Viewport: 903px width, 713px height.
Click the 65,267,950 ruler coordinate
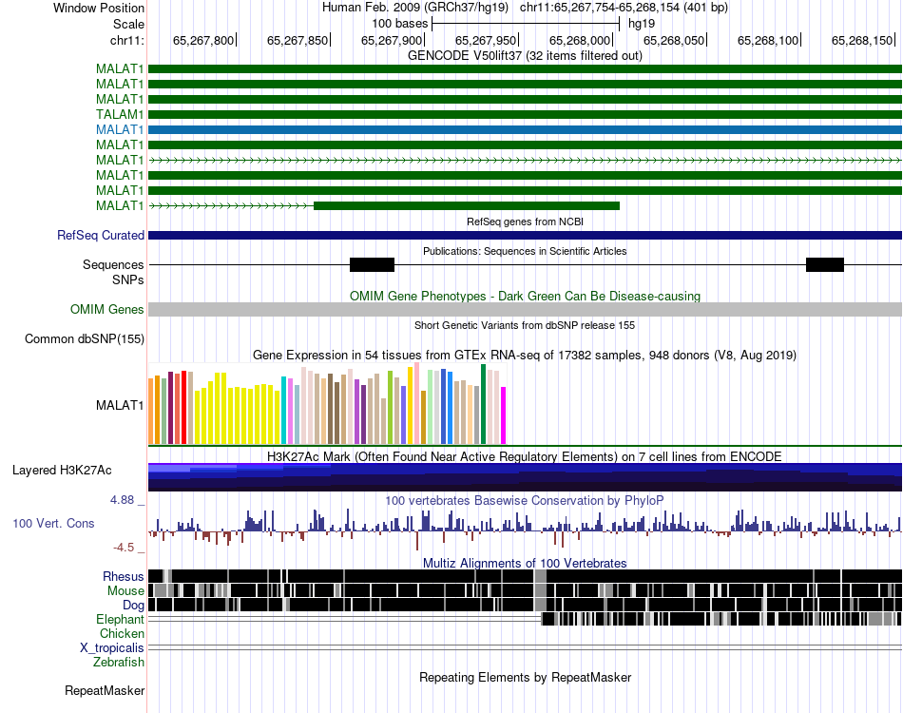[486, 40]
